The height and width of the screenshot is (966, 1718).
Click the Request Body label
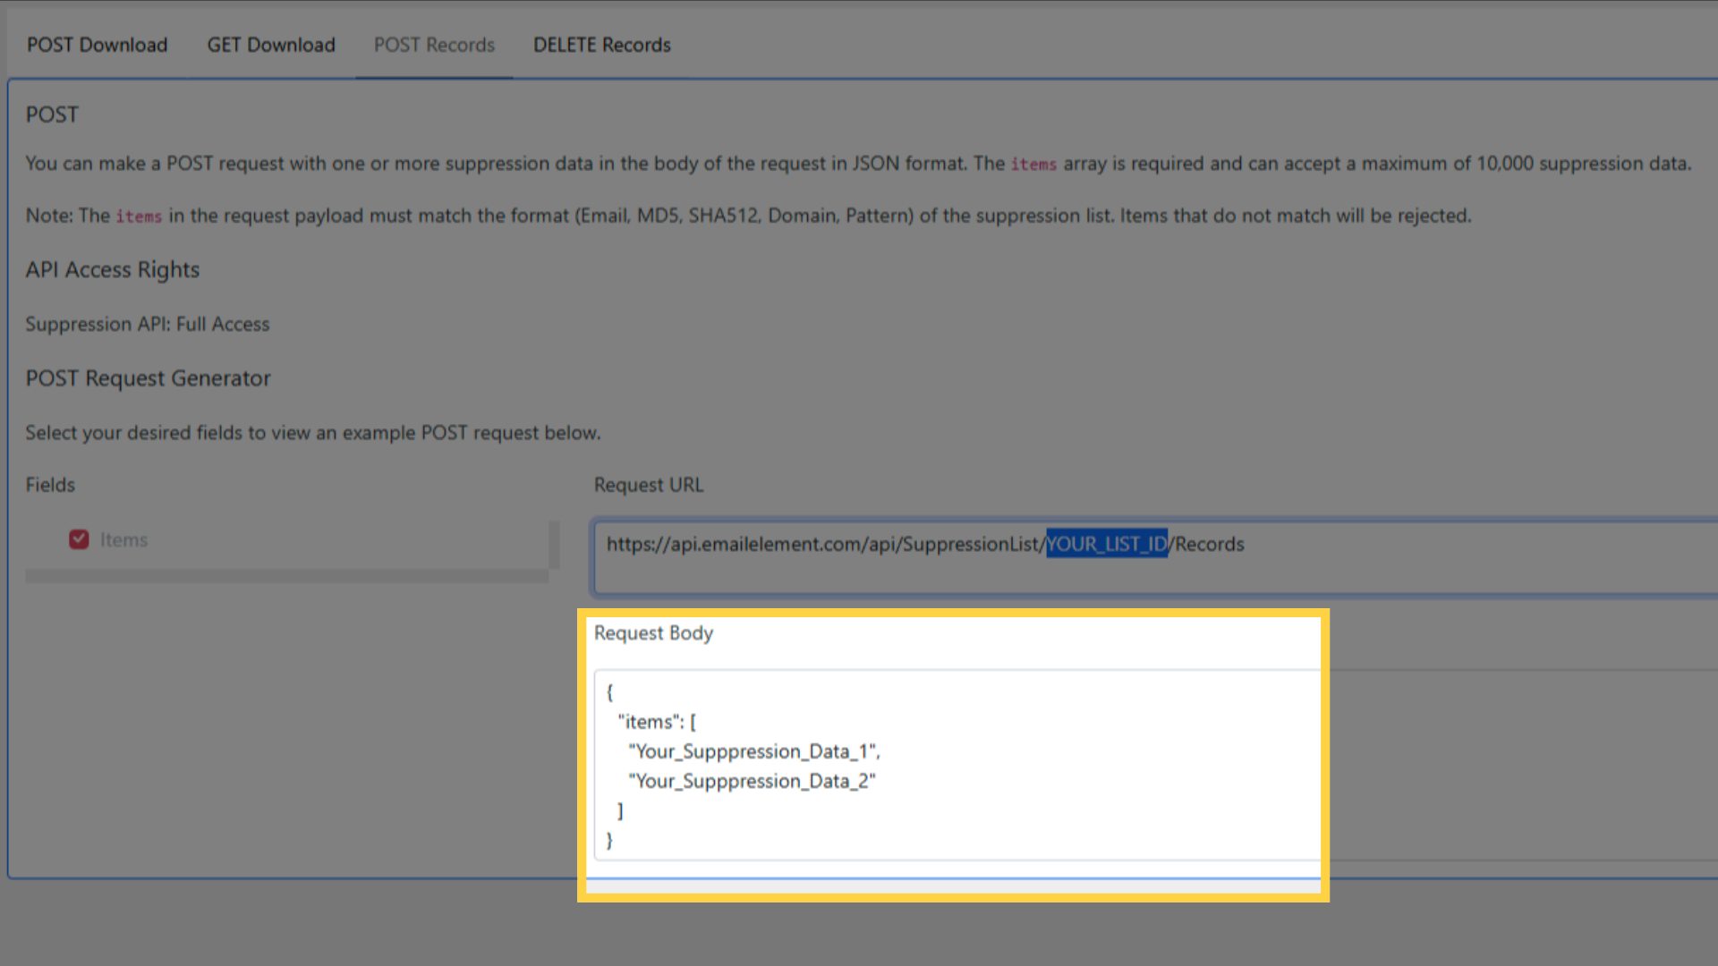[x=653, y=633]
